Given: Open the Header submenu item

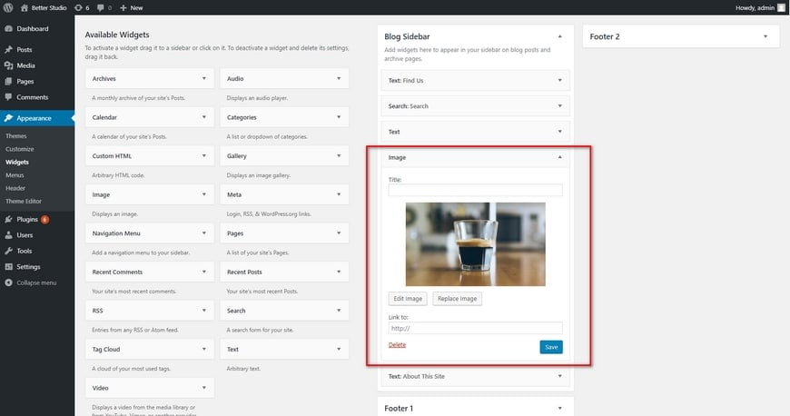Looking at the screenshot, I should [x=15, y=188].
